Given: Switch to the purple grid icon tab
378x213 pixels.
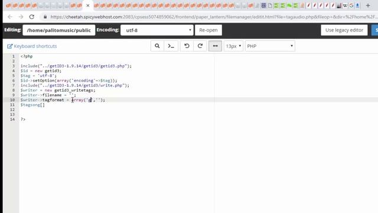Looking at the screenshot, I should (x=263, y=5).
